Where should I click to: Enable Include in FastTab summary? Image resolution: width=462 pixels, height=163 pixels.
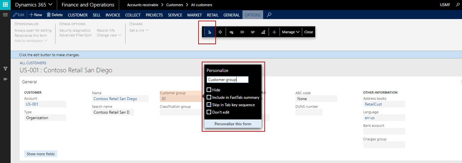(209, 97)
